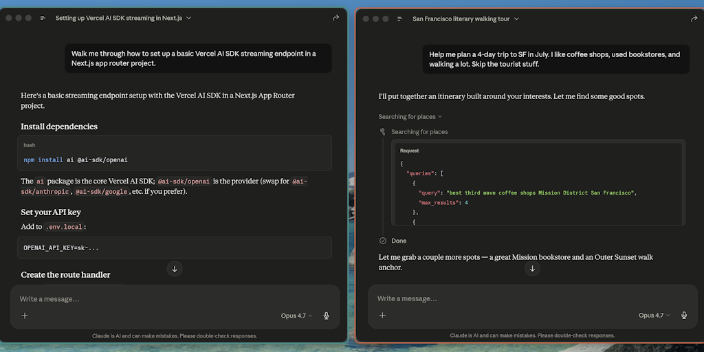Start voice input in left chat window
704x352 pixels.
[327, 316]
